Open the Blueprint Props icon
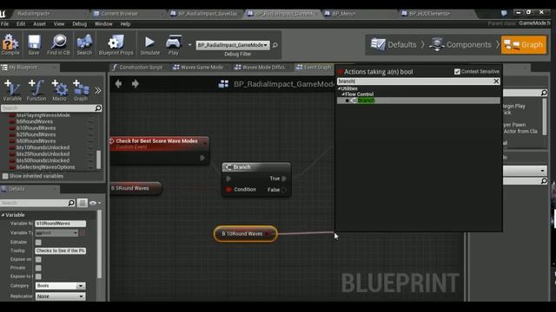The image size is (556, 312). point(116,44)
